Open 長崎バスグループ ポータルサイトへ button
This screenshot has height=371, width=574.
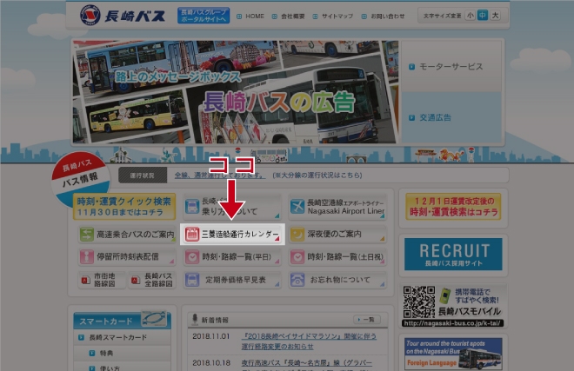[204, 16]
